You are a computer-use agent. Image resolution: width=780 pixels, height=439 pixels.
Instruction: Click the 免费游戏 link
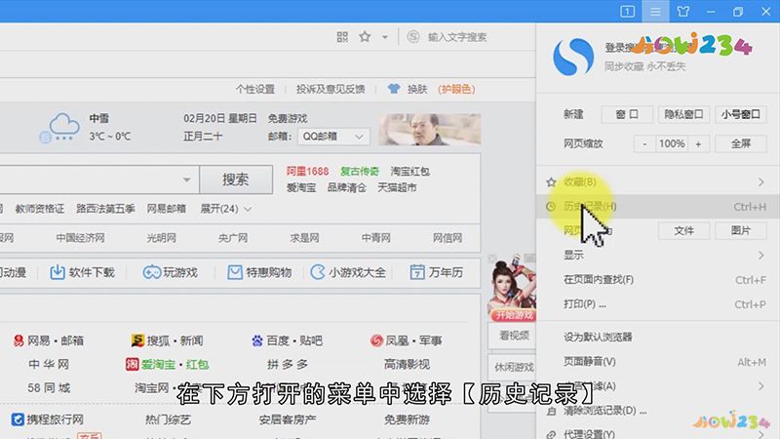288,118
